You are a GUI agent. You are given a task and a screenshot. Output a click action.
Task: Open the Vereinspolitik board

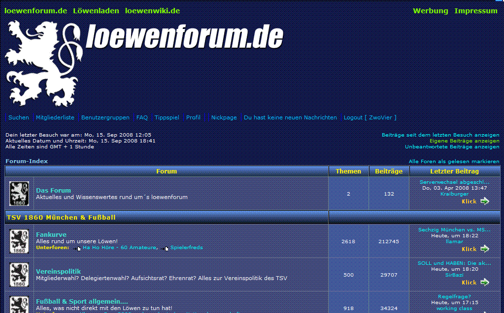(58, 271)
